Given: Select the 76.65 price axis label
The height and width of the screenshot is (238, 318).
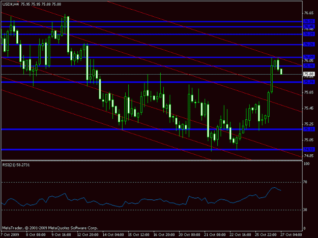Looking at the screenshot, I should 309,13.
